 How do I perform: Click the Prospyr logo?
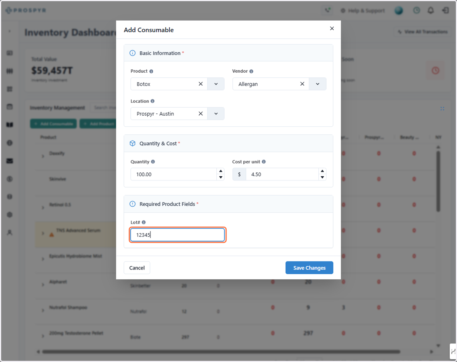(x=26, y=11)
